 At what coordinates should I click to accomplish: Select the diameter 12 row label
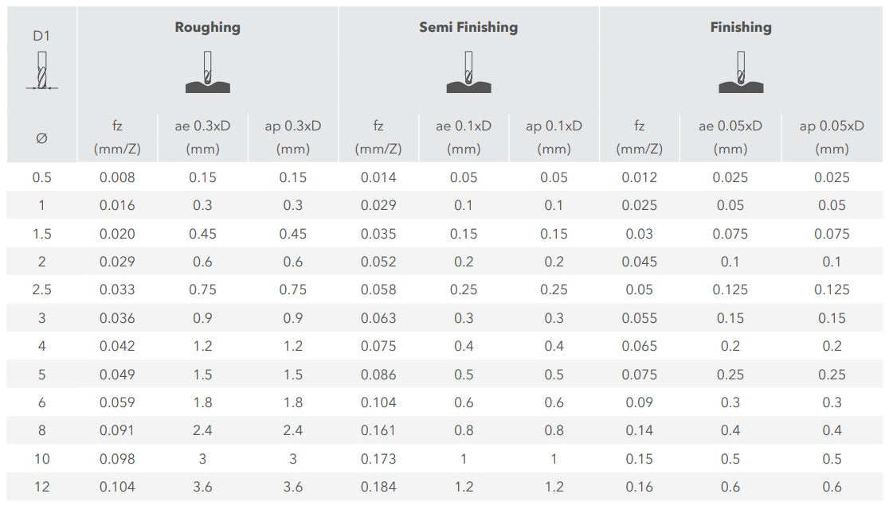[42, 487]
